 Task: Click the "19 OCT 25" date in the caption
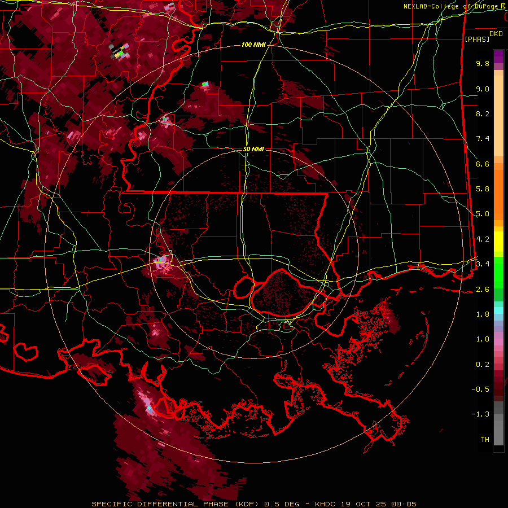tap(363, 504)
